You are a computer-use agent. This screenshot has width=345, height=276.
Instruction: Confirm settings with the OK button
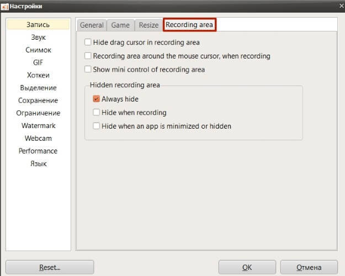pyautogui.click(x=247, y=267)
